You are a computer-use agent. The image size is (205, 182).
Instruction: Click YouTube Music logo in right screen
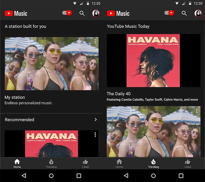[118, 14]
